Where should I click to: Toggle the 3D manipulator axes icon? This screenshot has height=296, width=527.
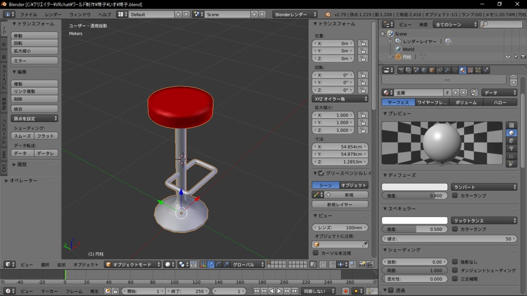203,265
